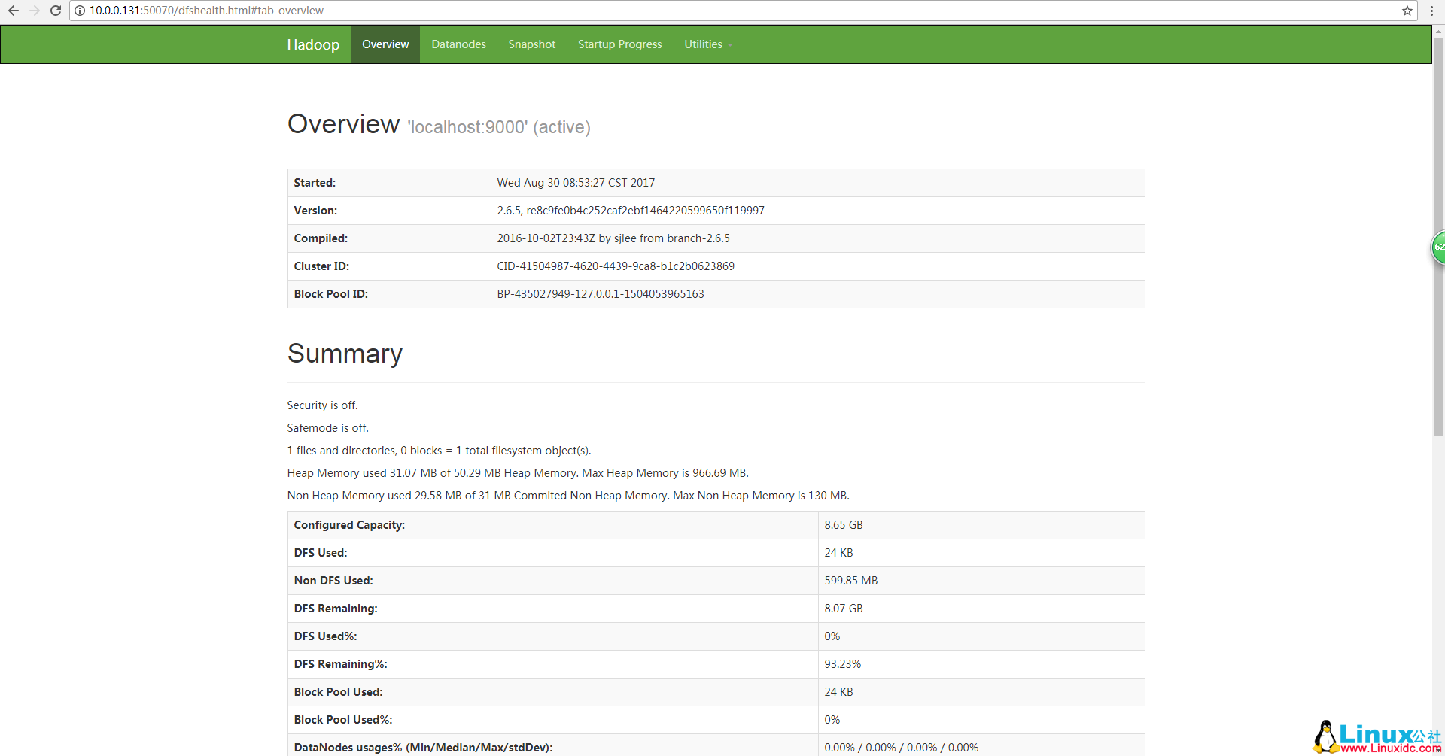
Task: Select the Snapshot tab
Action: coord(531,44)
